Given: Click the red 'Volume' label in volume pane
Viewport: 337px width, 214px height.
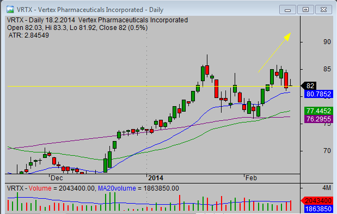Looking at the screenshot, I should (40, 188).
